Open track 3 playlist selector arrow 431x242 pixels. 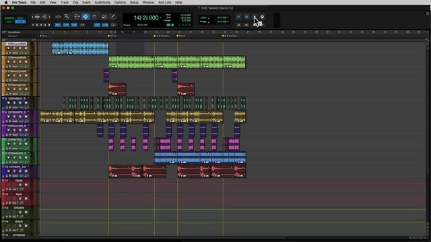click(x=28, y=71)
